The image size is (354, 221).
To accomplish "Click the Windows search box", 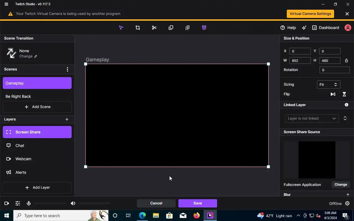I will tap(61, 215).
